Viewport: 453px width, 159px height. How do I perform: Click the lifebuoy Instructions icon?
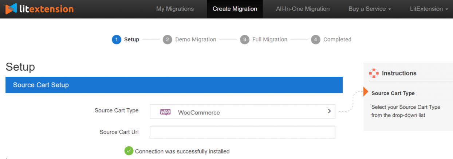tap(374, 73)
